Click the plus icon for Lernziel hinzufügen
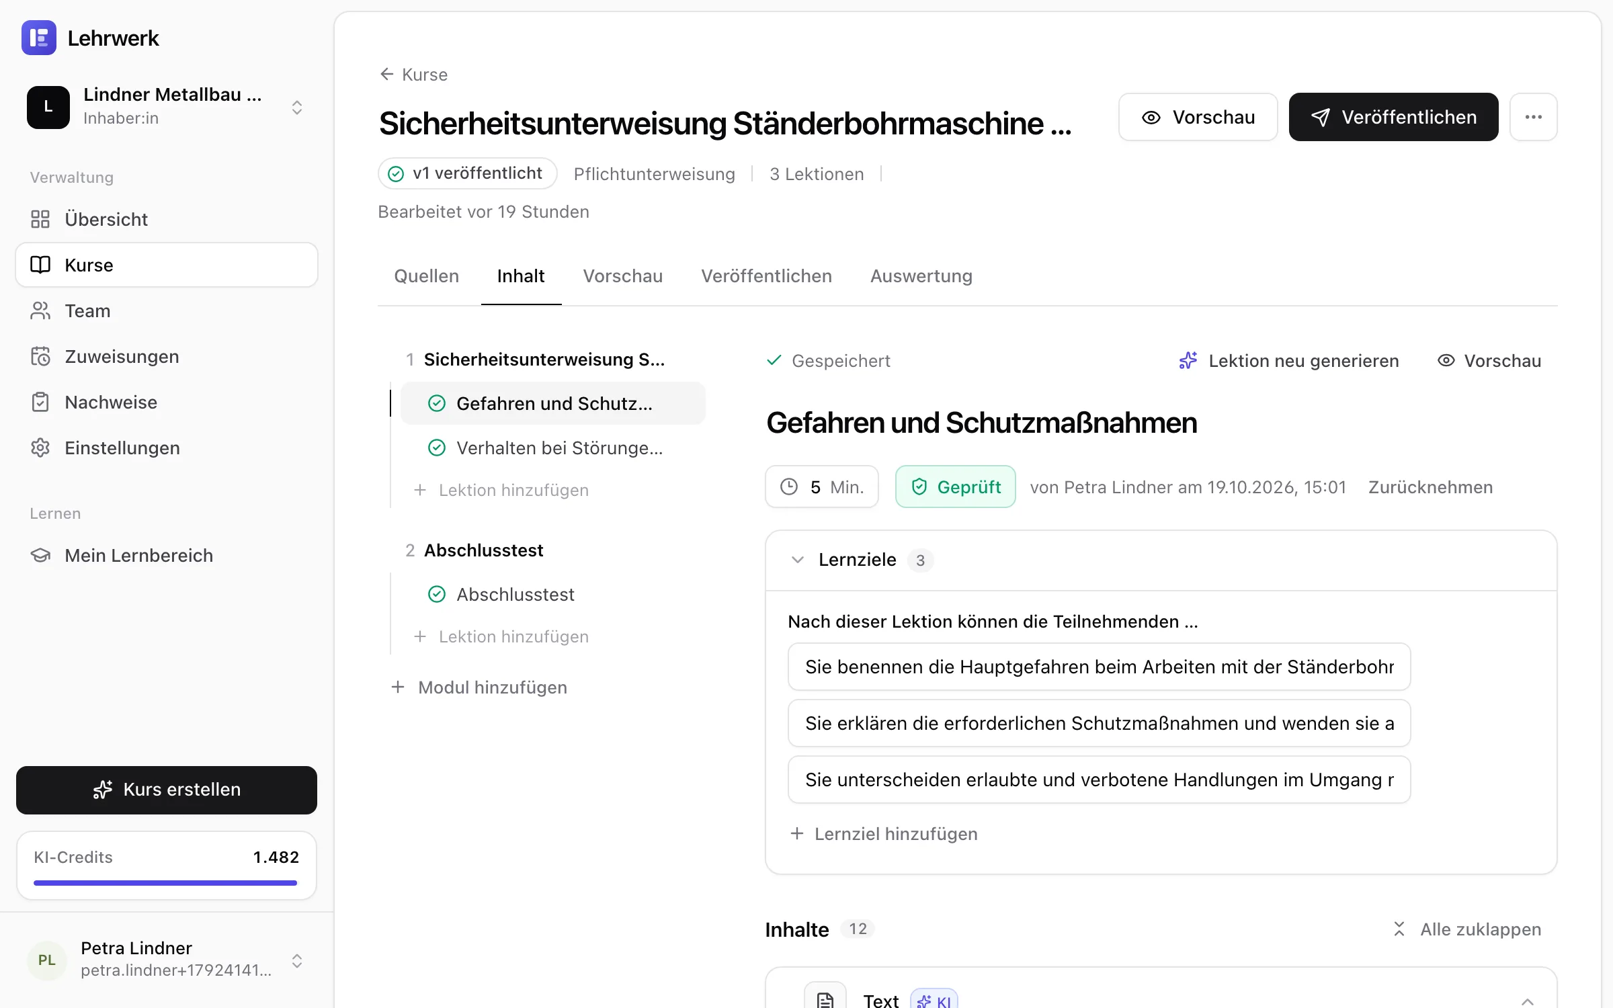The width and height of the screenshot is (1613, 1008). point(797,833)
